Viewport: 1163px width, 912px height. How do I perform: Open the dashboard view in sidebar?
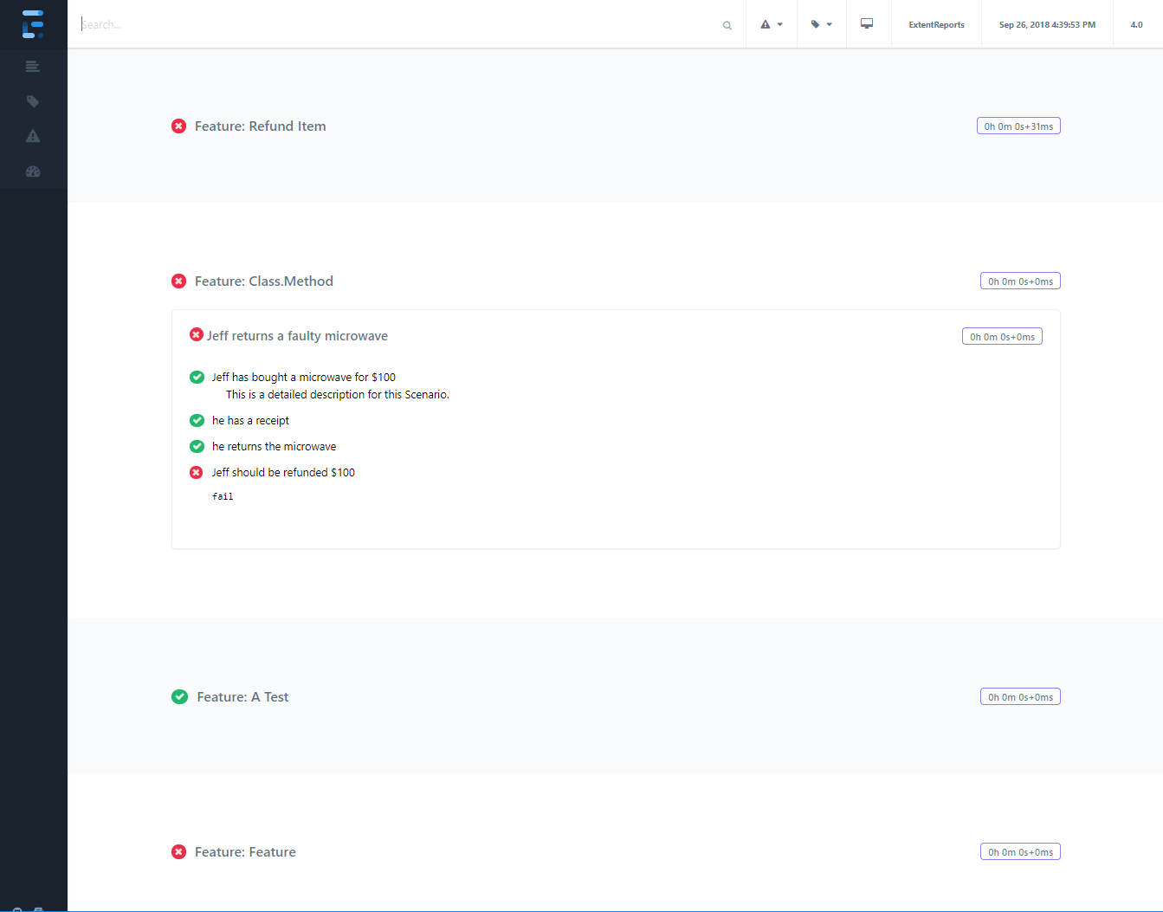pos(33,171)
